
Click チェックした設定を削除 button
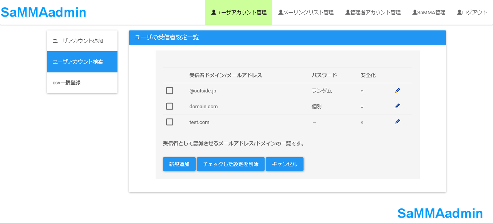[x=230, y=164]
